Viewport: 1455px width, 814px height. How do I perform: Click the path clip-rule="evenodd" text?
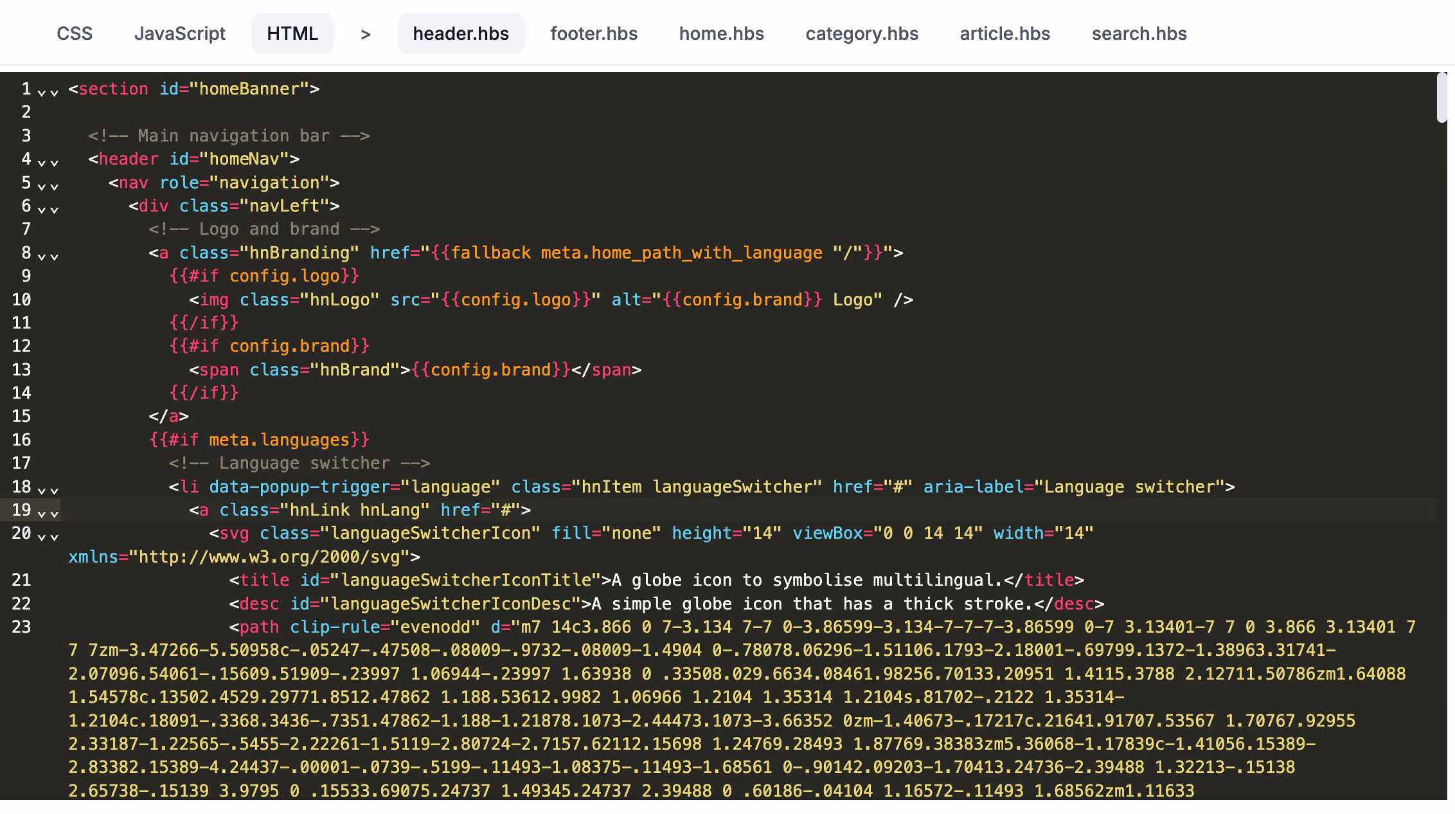(355, 627)
